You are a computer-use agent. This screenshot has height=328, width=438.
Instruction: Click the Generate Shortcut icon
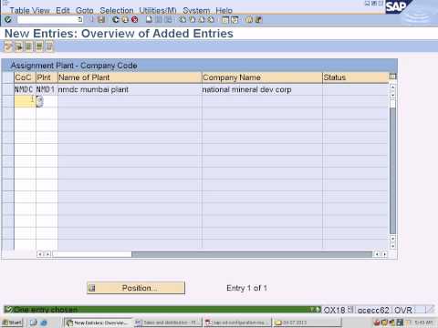235,20
